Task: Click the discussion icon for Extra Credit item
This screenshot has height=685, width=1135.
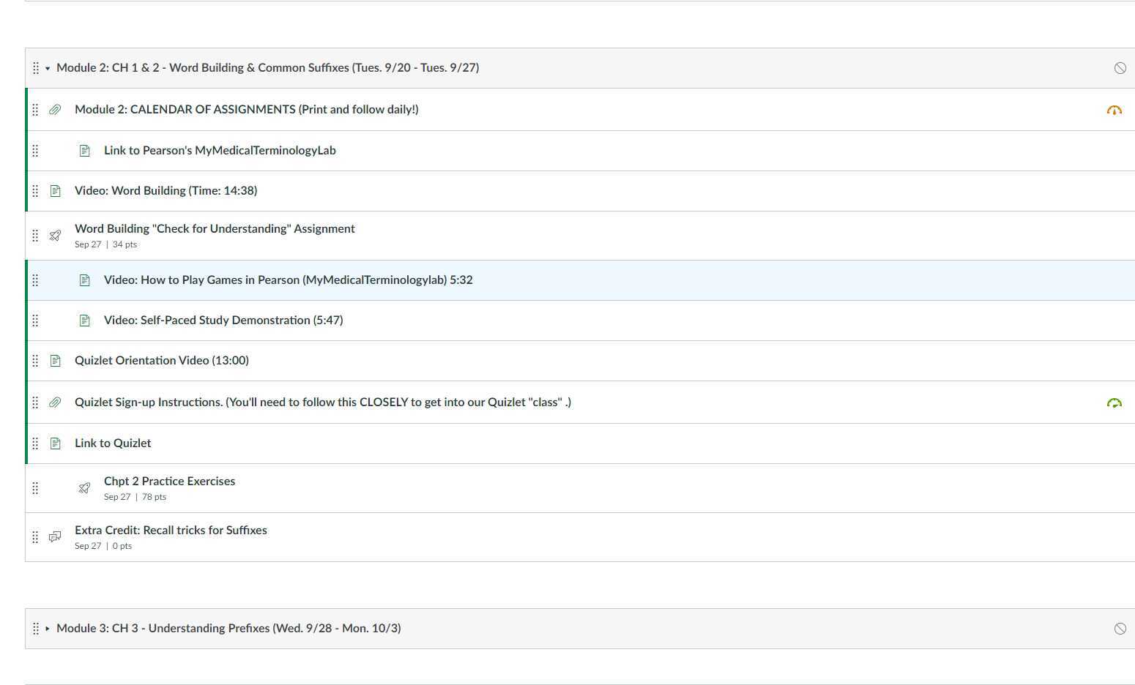Action: pyautogui.click(x=55, y=536)
